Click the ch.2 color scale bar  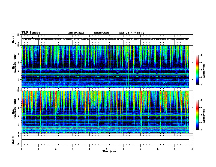point(197,115)
